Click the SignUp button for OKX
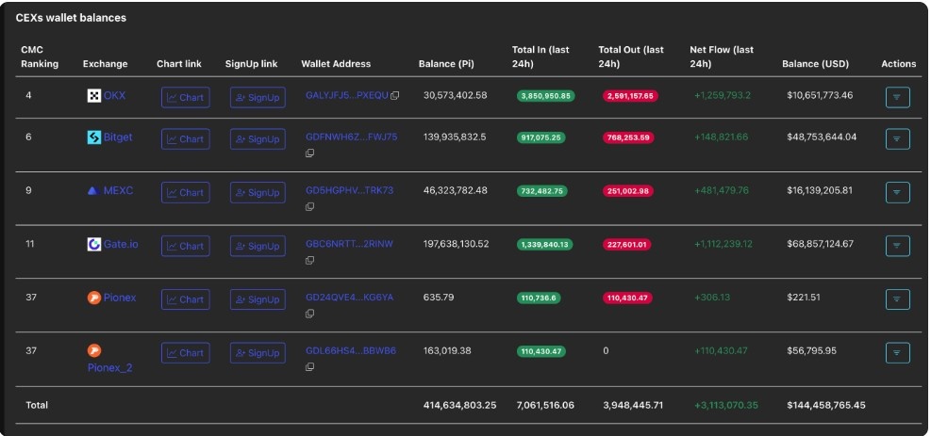931x436 pixels. point(258,97)
